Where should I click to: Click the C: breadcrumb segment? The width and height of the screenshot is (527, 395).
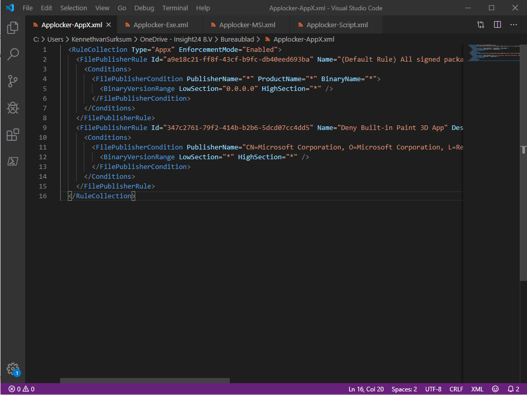pos(36,40)
